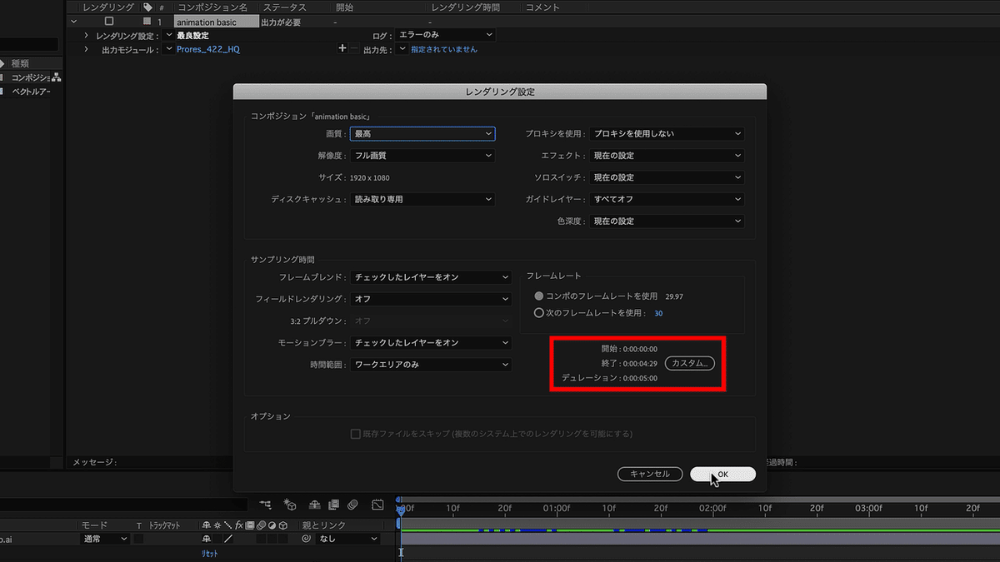Open the フレームブレンド dropdown

click(x=431, y=276)
